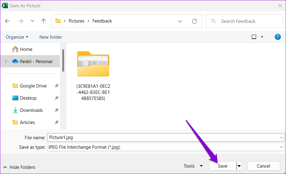Focus the Search Feedback field
The height and width of the screenshot is (174, 286).
click(x=244, y=21)
